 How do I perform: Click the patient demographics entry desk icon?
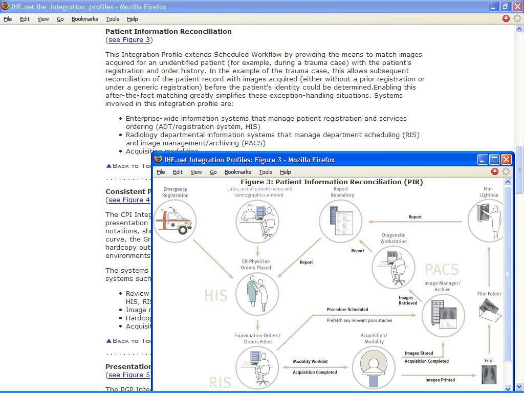(x=257, y=221)
